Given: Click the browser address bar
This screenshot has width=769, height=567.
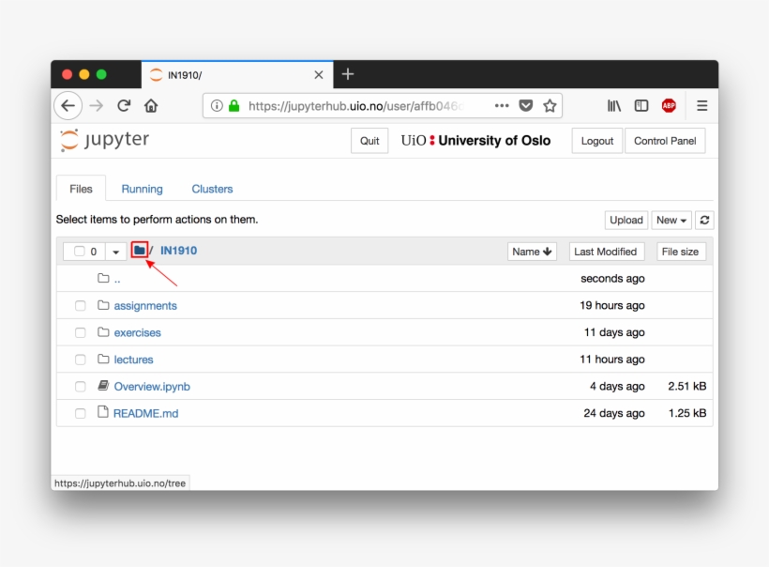Looking at the screenshot, I should coord(375,105).
